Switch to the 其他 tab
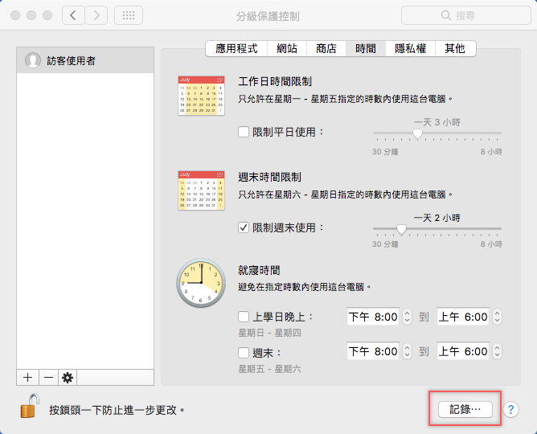The height and width of the screenshot is (434, 537). point(455,48)
